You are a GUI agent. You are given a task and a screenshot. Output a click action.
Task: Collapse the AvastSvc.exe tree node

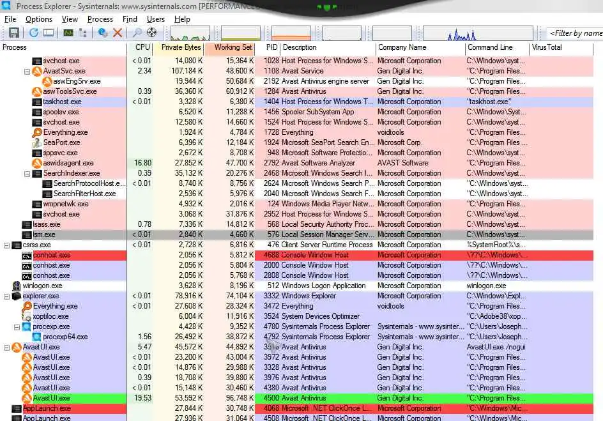pos(27,72)
